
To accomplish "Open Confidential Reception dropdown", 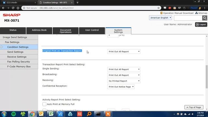I will coord(121,87).
